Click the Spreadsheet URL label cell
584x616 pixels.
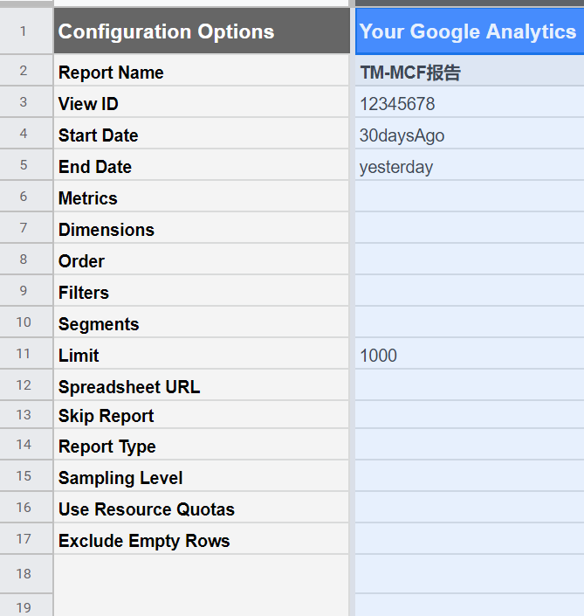201,387
